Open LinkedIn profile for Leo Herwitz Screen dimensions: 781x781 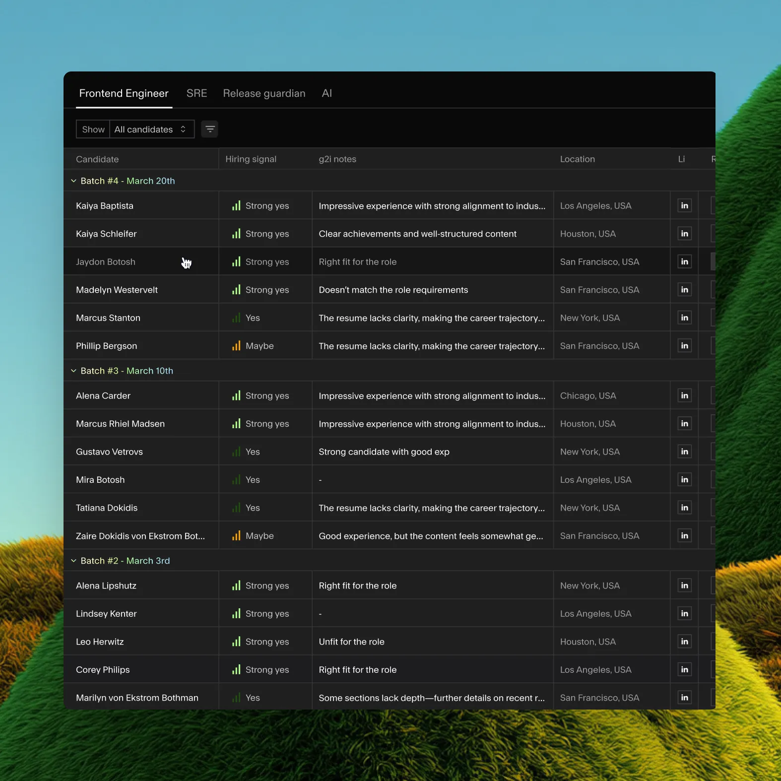684,642
